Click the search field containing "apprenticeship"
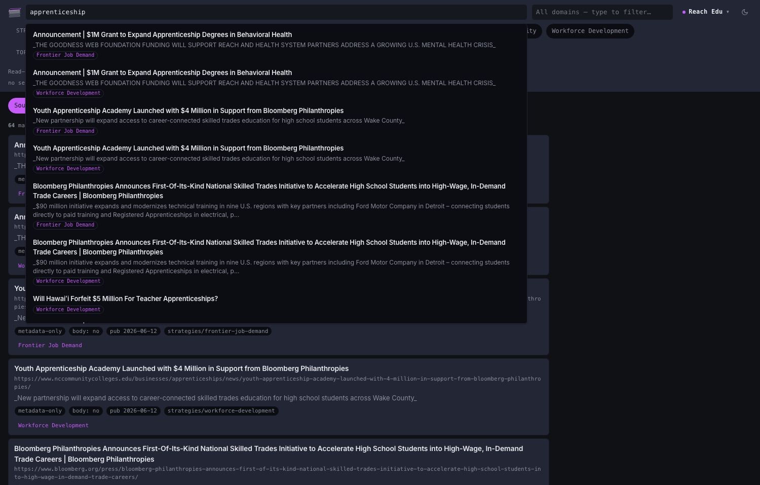Screen dimensions: 760x485 (x=276, y=12)
